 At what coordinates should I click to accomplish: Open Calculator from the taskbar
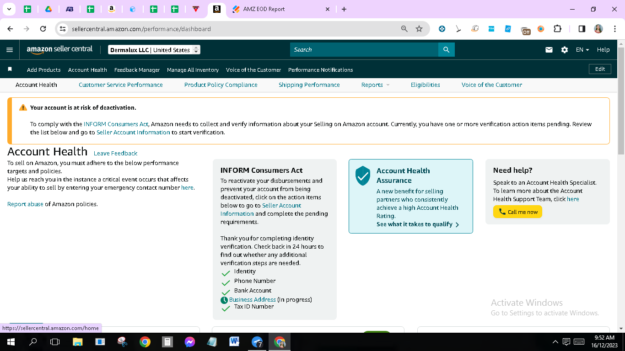pyautogui.click(x=167, y=342)
